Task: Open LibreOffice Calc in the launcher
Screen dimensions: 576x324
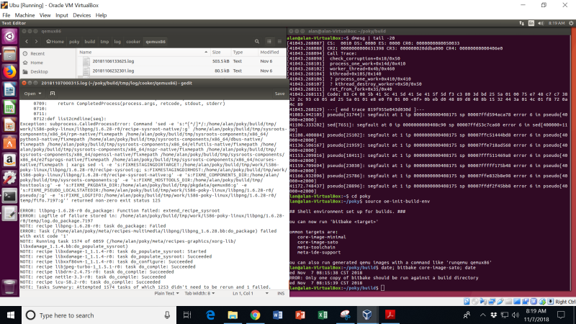Action: 9,107
